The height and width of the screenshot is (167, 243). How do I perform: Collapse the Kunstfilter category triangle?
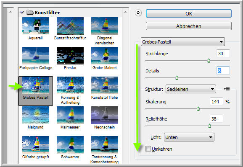point(22,12)
